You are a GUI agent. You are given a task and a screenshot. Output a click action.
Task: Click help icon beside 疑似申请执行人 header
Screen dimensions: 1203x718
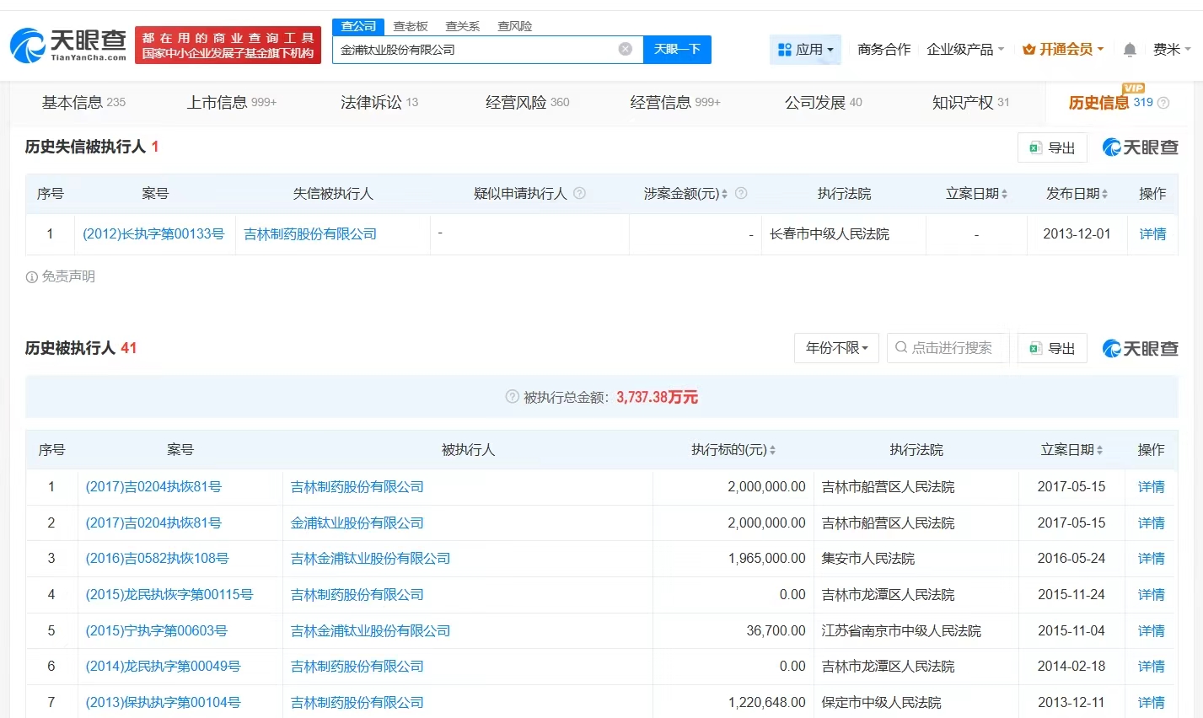580,193
